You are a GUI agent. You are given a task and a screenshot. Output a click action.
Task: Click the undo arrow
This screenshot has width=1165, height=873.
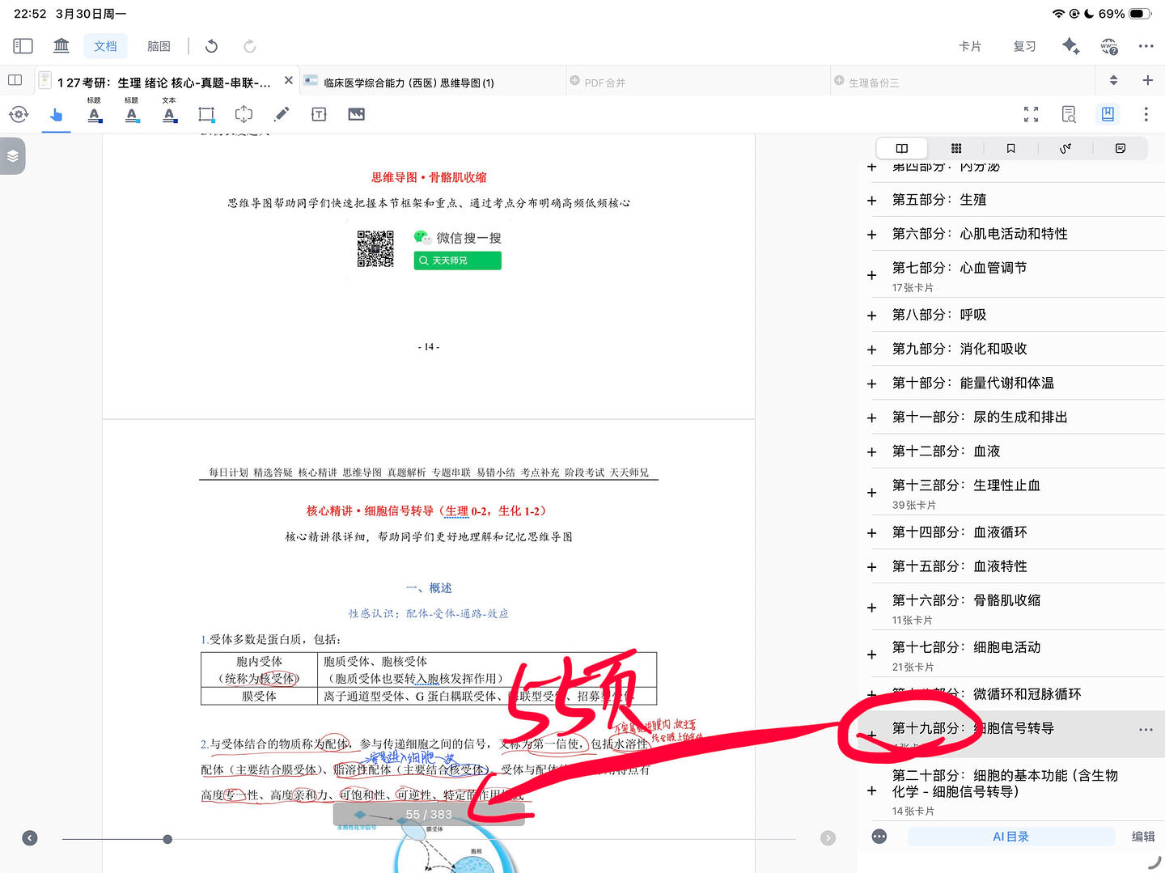212,46
